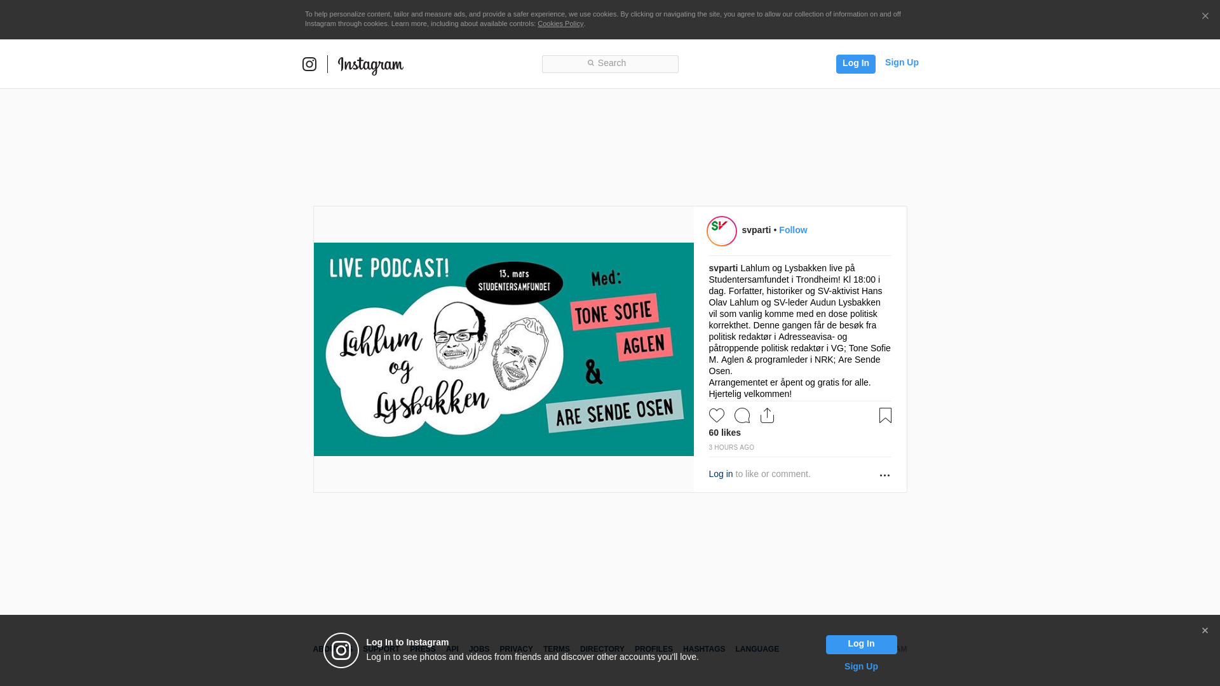
Task: Click the Search field in header
Action: click(610, 64)
